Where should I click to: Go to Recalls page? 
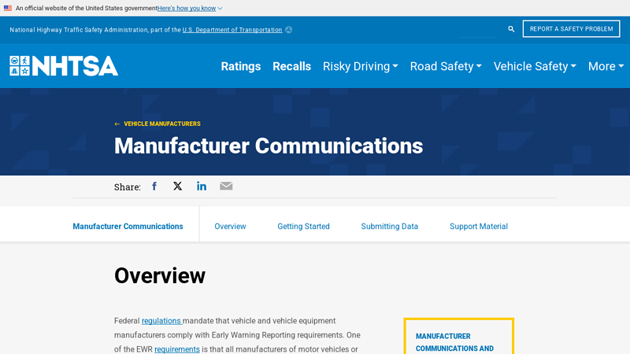291,66
